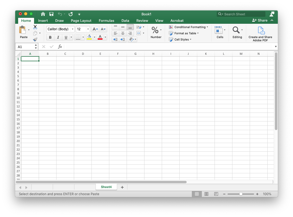
Task: Open the Customize Quick Access Toolbar arrow
Action: point(79,14)
